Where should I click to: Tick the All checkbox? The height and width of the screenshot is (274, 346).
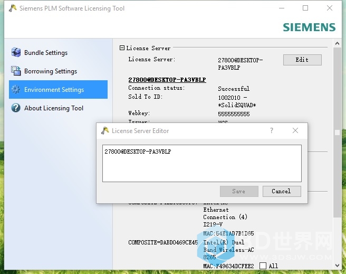(x=263, y=266)
